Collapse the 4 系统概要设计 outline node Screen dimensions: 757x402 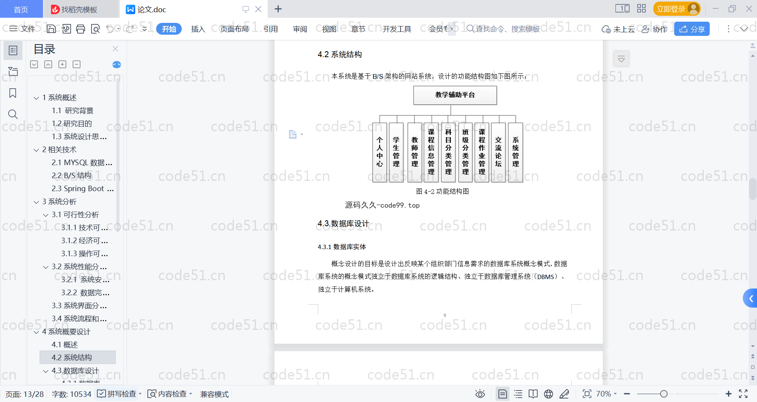[x=36, y=332]
